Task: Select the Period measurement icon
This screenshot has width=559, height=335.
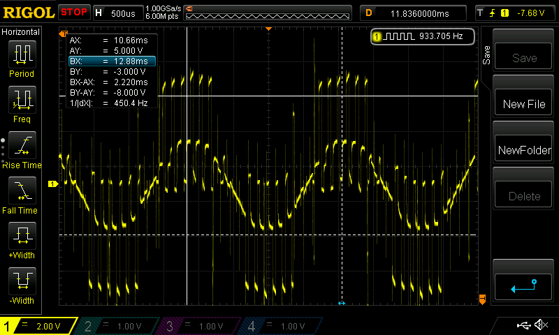Action: click(x=22, y=54)
